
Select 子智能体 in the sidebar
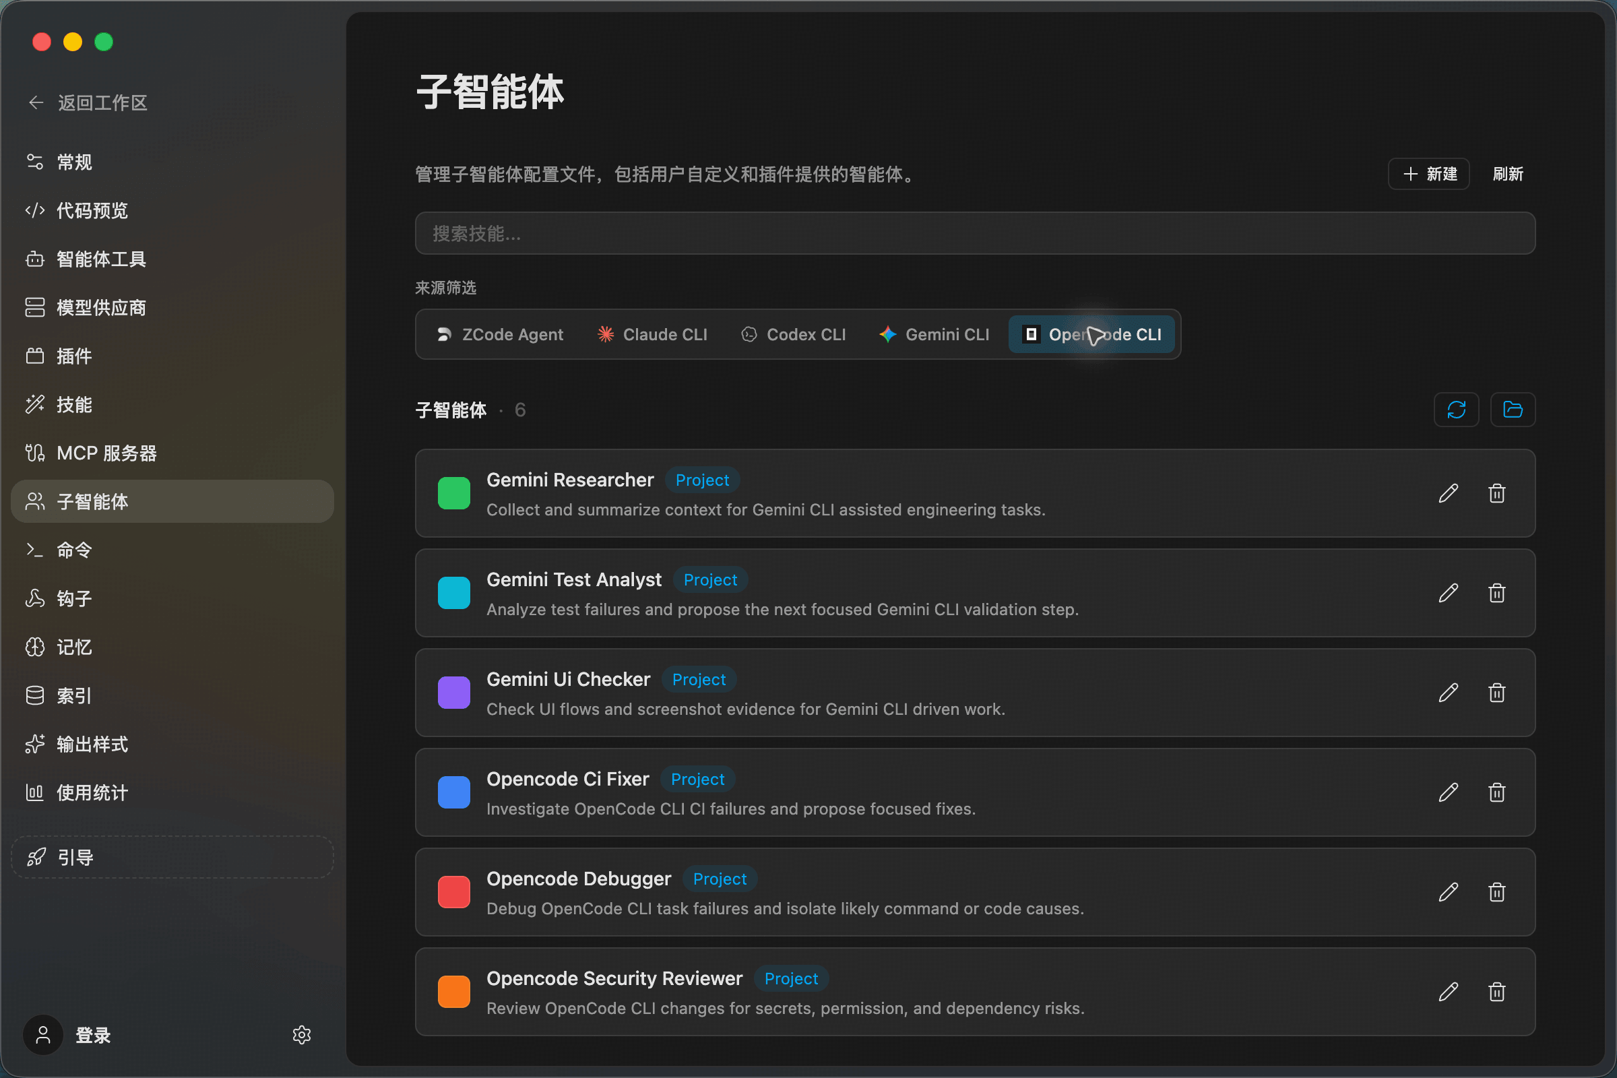[172, 501]
